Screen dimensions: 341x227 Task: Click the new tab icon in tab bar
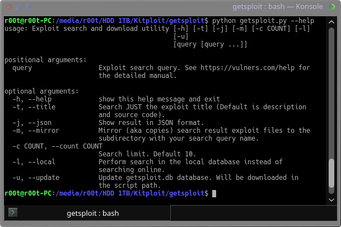tap(13, 212)
